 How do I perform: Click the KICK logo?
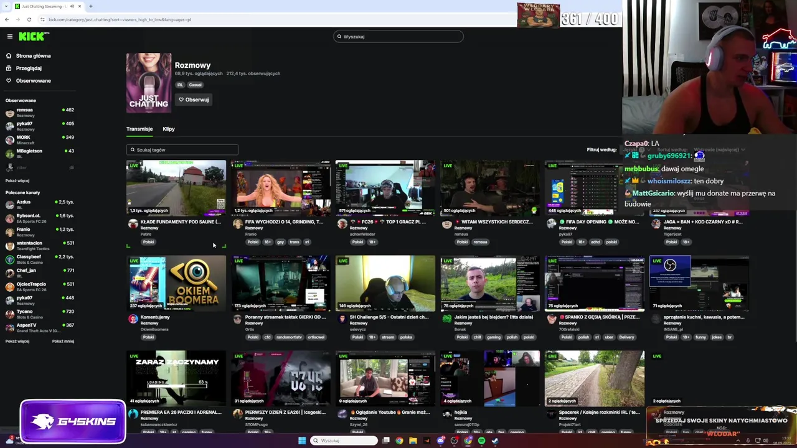(x=34, y=37)
